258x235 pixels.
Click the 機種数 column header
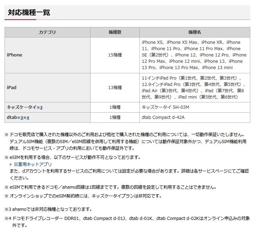click(115, 32)
